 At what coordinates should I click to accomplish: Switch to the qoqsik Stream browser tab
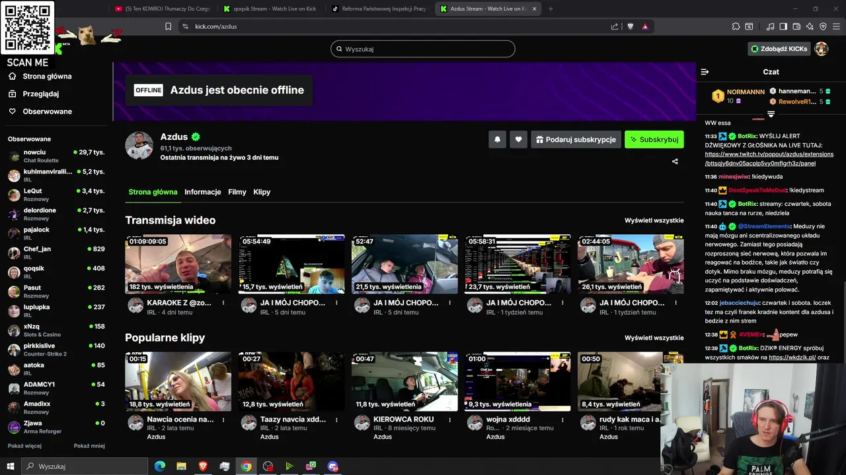click(x=270, y=9)
